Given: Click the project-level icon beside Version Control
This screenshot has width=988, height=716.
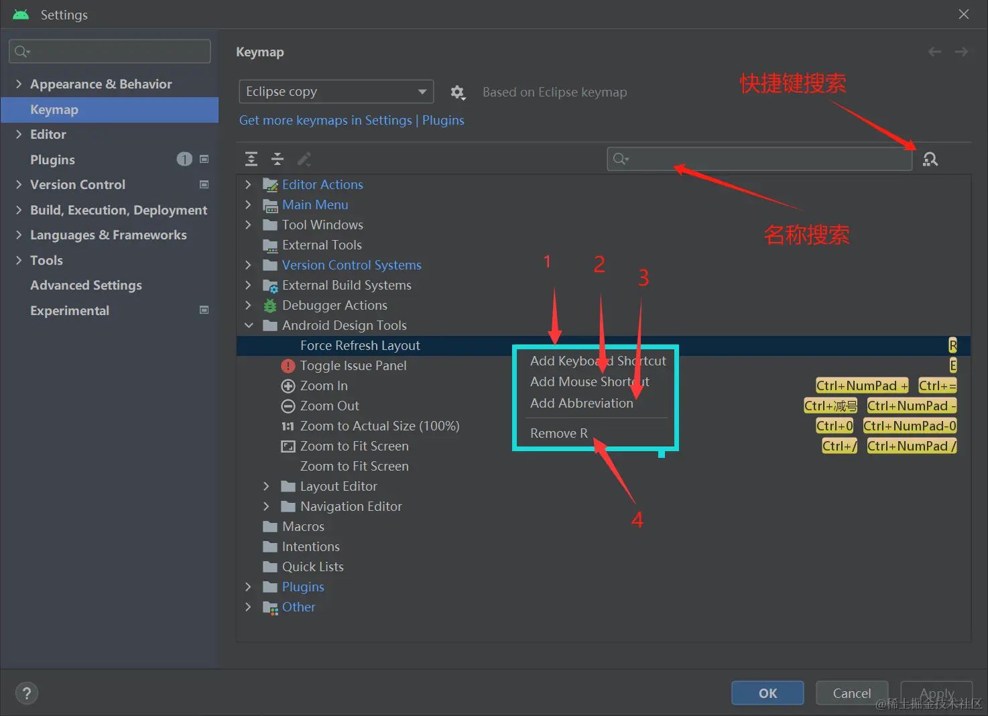Looking at the screenshot, I should [204, 184].
